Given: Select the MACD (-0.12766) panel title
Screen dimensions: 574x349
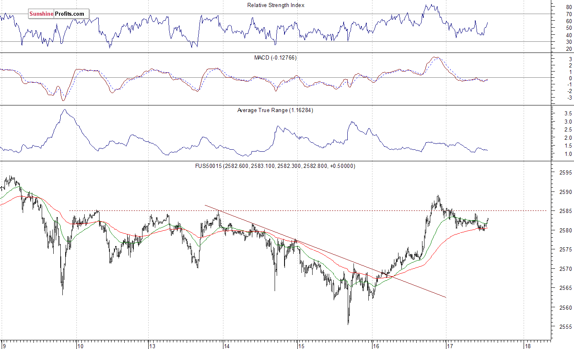Looking at the screenshot, I should click(x=275, y=57).
